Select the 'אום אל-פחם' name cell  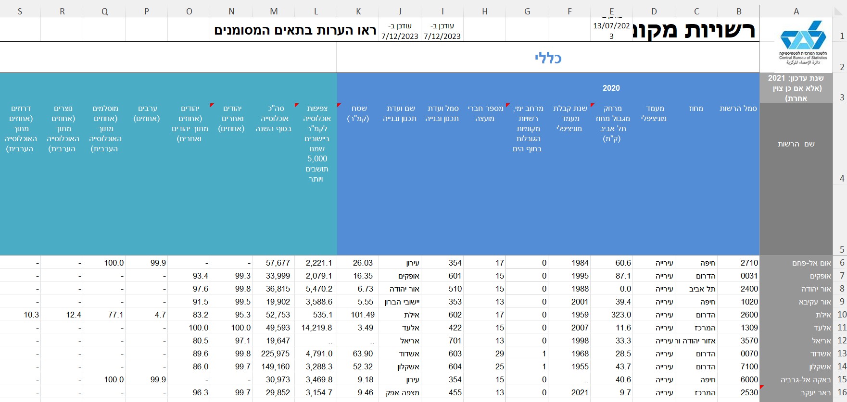click(796, 263)
